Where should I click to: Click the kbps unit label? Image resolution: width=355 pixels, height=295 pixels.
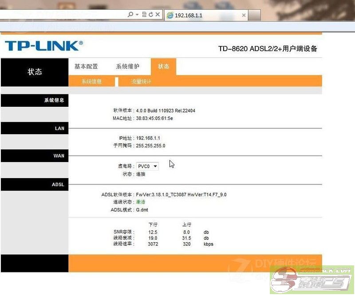click(x=209, y=244)
